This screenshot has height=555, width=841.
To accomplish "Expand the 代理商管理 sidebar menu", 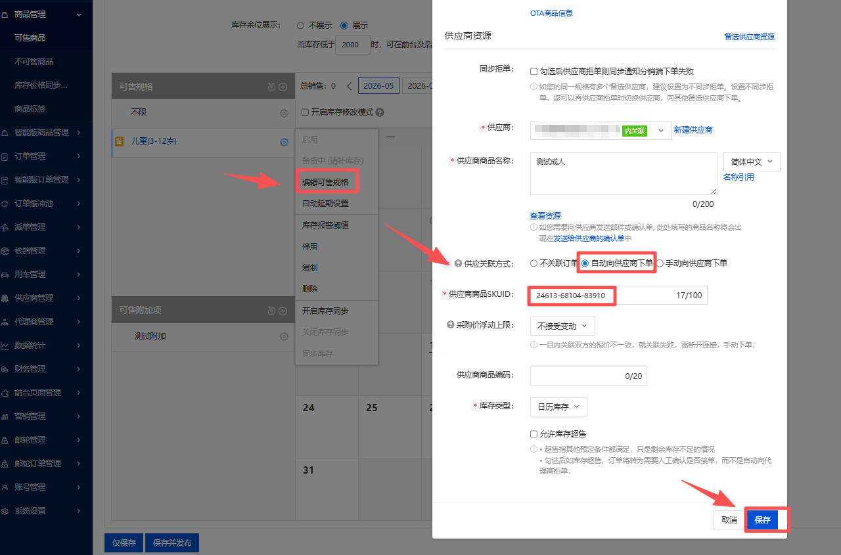I will 79,322.
